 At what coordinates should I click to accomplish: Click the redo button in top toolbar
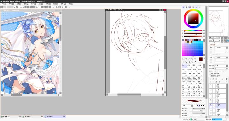click(5, 7)
